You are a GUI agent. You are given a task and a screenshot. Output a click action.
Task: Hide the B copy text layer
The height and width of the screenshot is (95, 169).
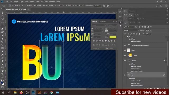[125, 60]
